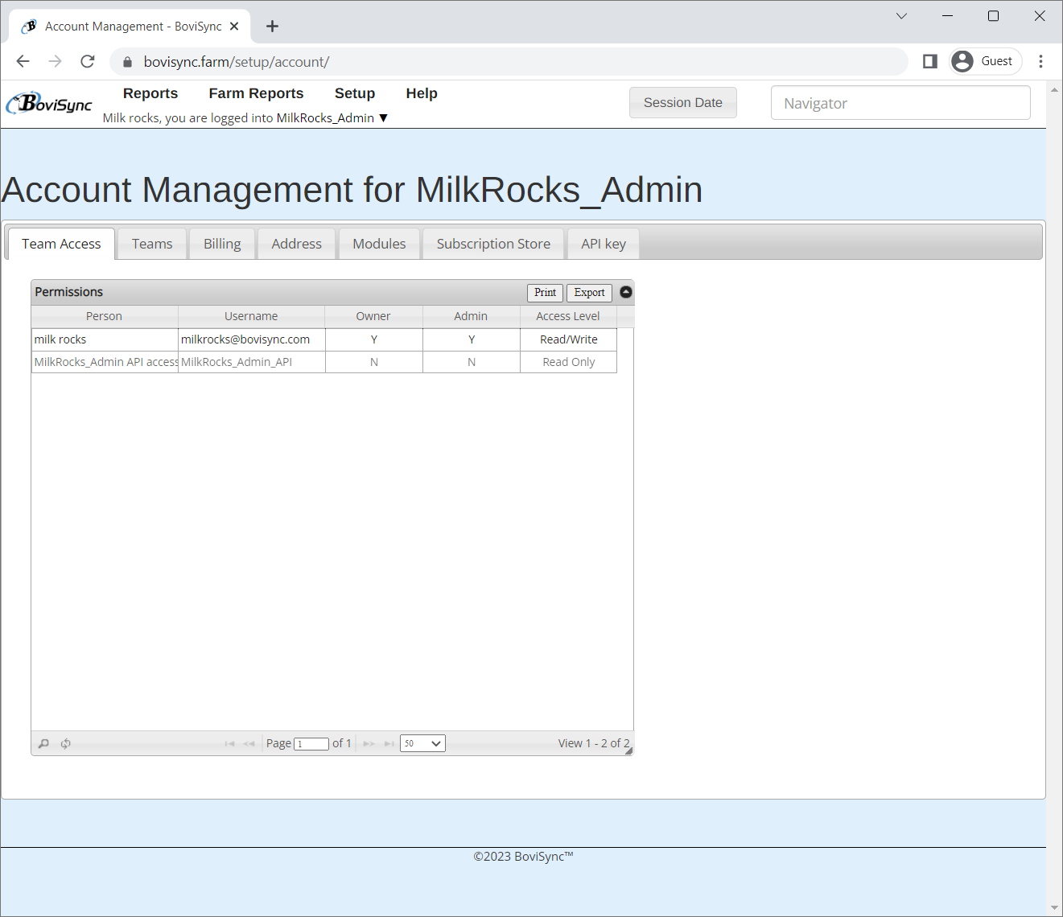Open a new browser tab with plus icon
Viewport: 1063px width, 917px height.
[272, 27]
